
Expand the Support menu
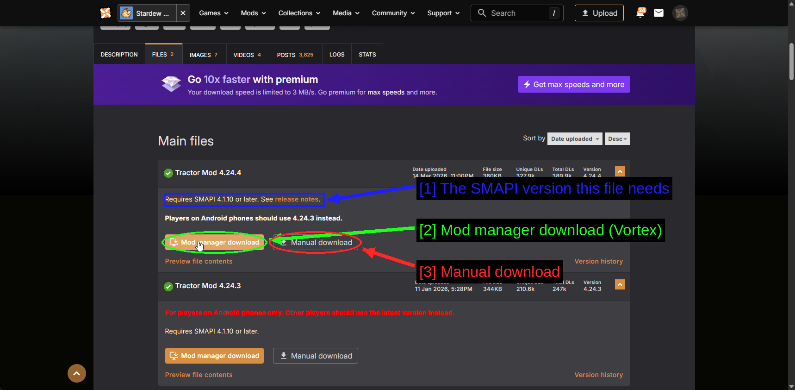443,13
